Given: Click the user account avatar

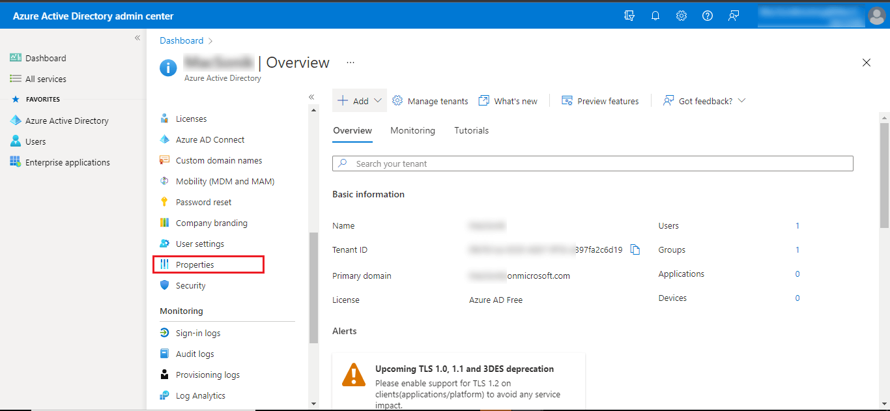Looking at the screenshot, I should click(876, 16).
